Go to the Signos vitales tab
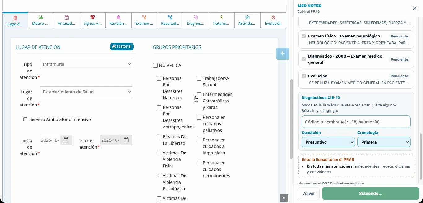The image size is (423, 203). point(93,20)
